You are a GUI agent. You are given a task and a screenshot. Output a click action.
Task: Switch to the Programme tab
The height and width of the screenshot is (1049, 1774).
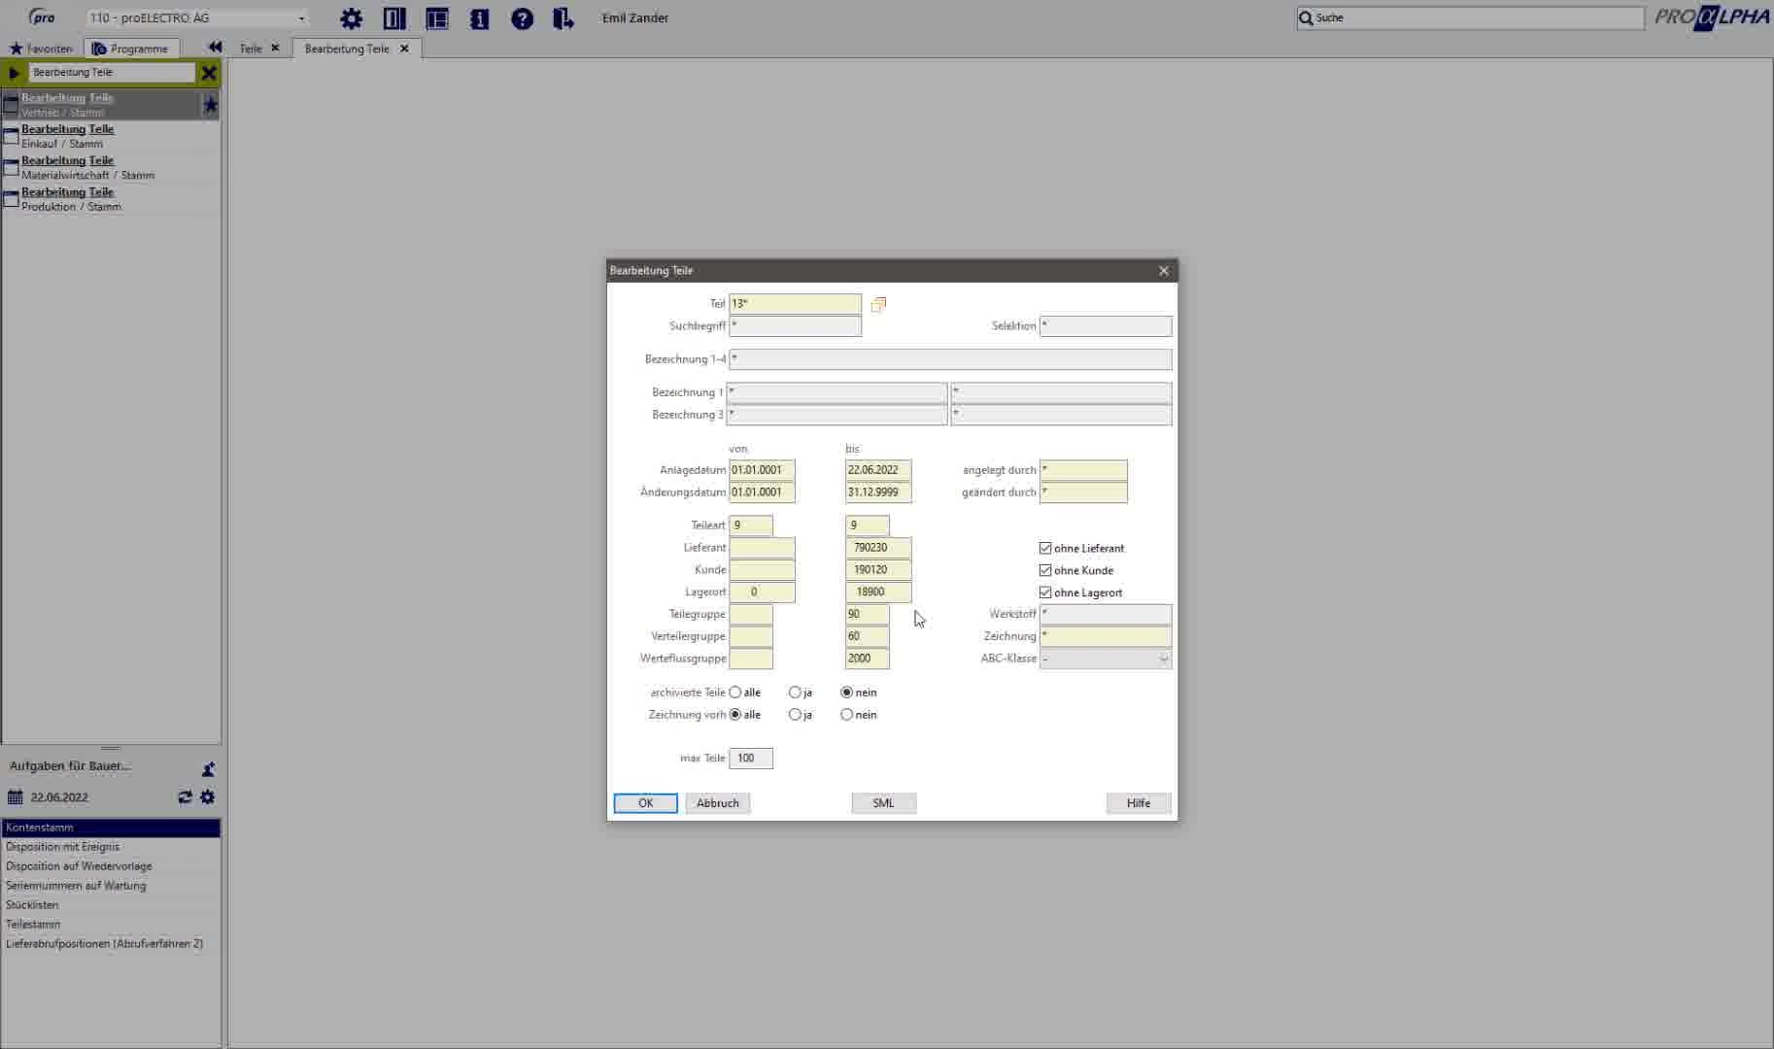coord(130,49)
